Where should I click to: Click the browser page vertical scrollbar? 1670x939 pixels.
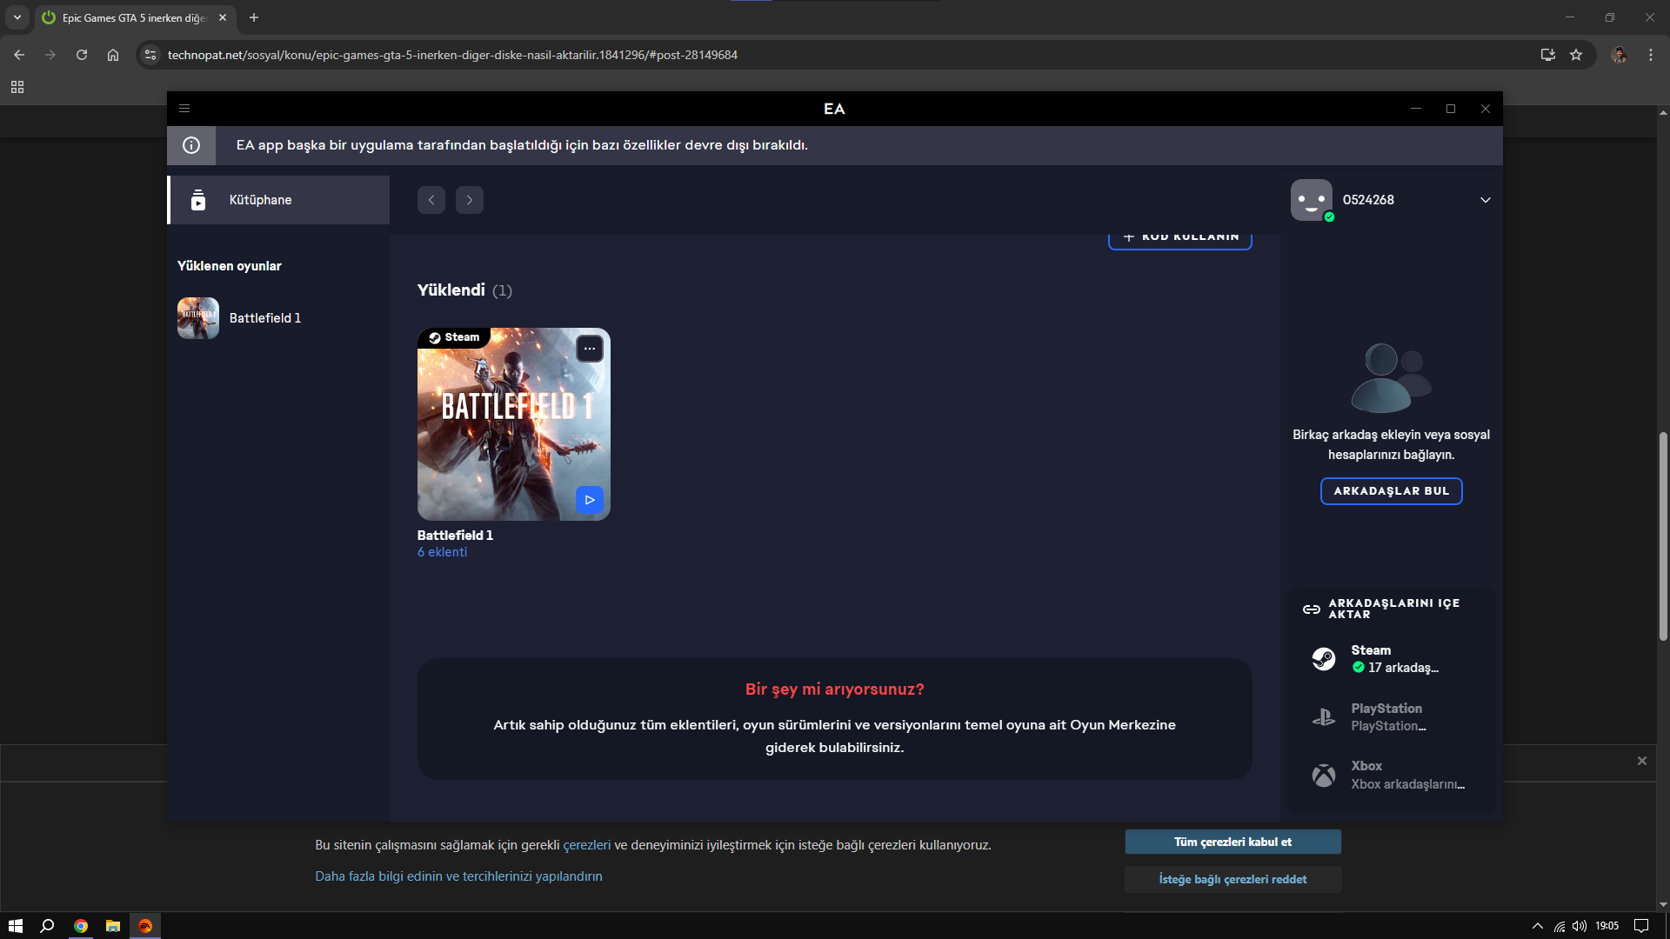(1663, 537)
